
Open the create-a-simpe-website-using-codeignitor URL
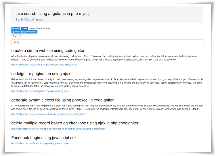(x=44, y=65)
